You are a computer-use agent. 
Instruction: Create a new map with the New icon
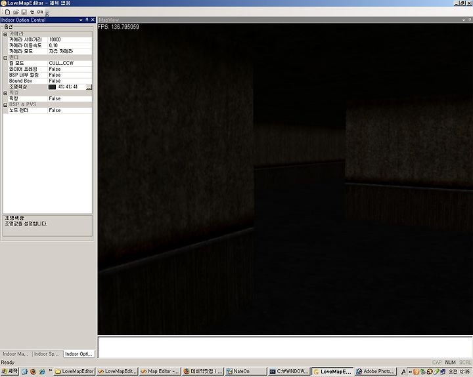7,12
